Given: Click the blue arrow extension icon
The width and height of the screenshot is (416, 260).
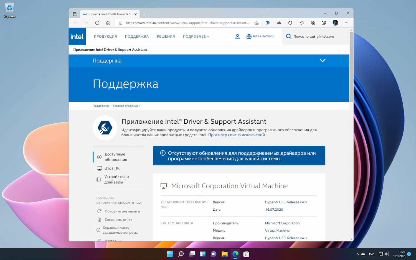Looking at the screenshot, I should pos(268,23).
